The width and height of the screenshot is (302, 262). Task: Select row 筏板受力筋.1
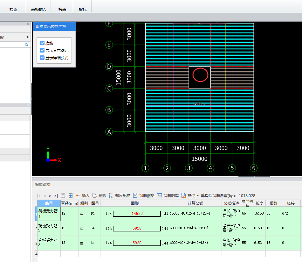click(x=49, y=214)
